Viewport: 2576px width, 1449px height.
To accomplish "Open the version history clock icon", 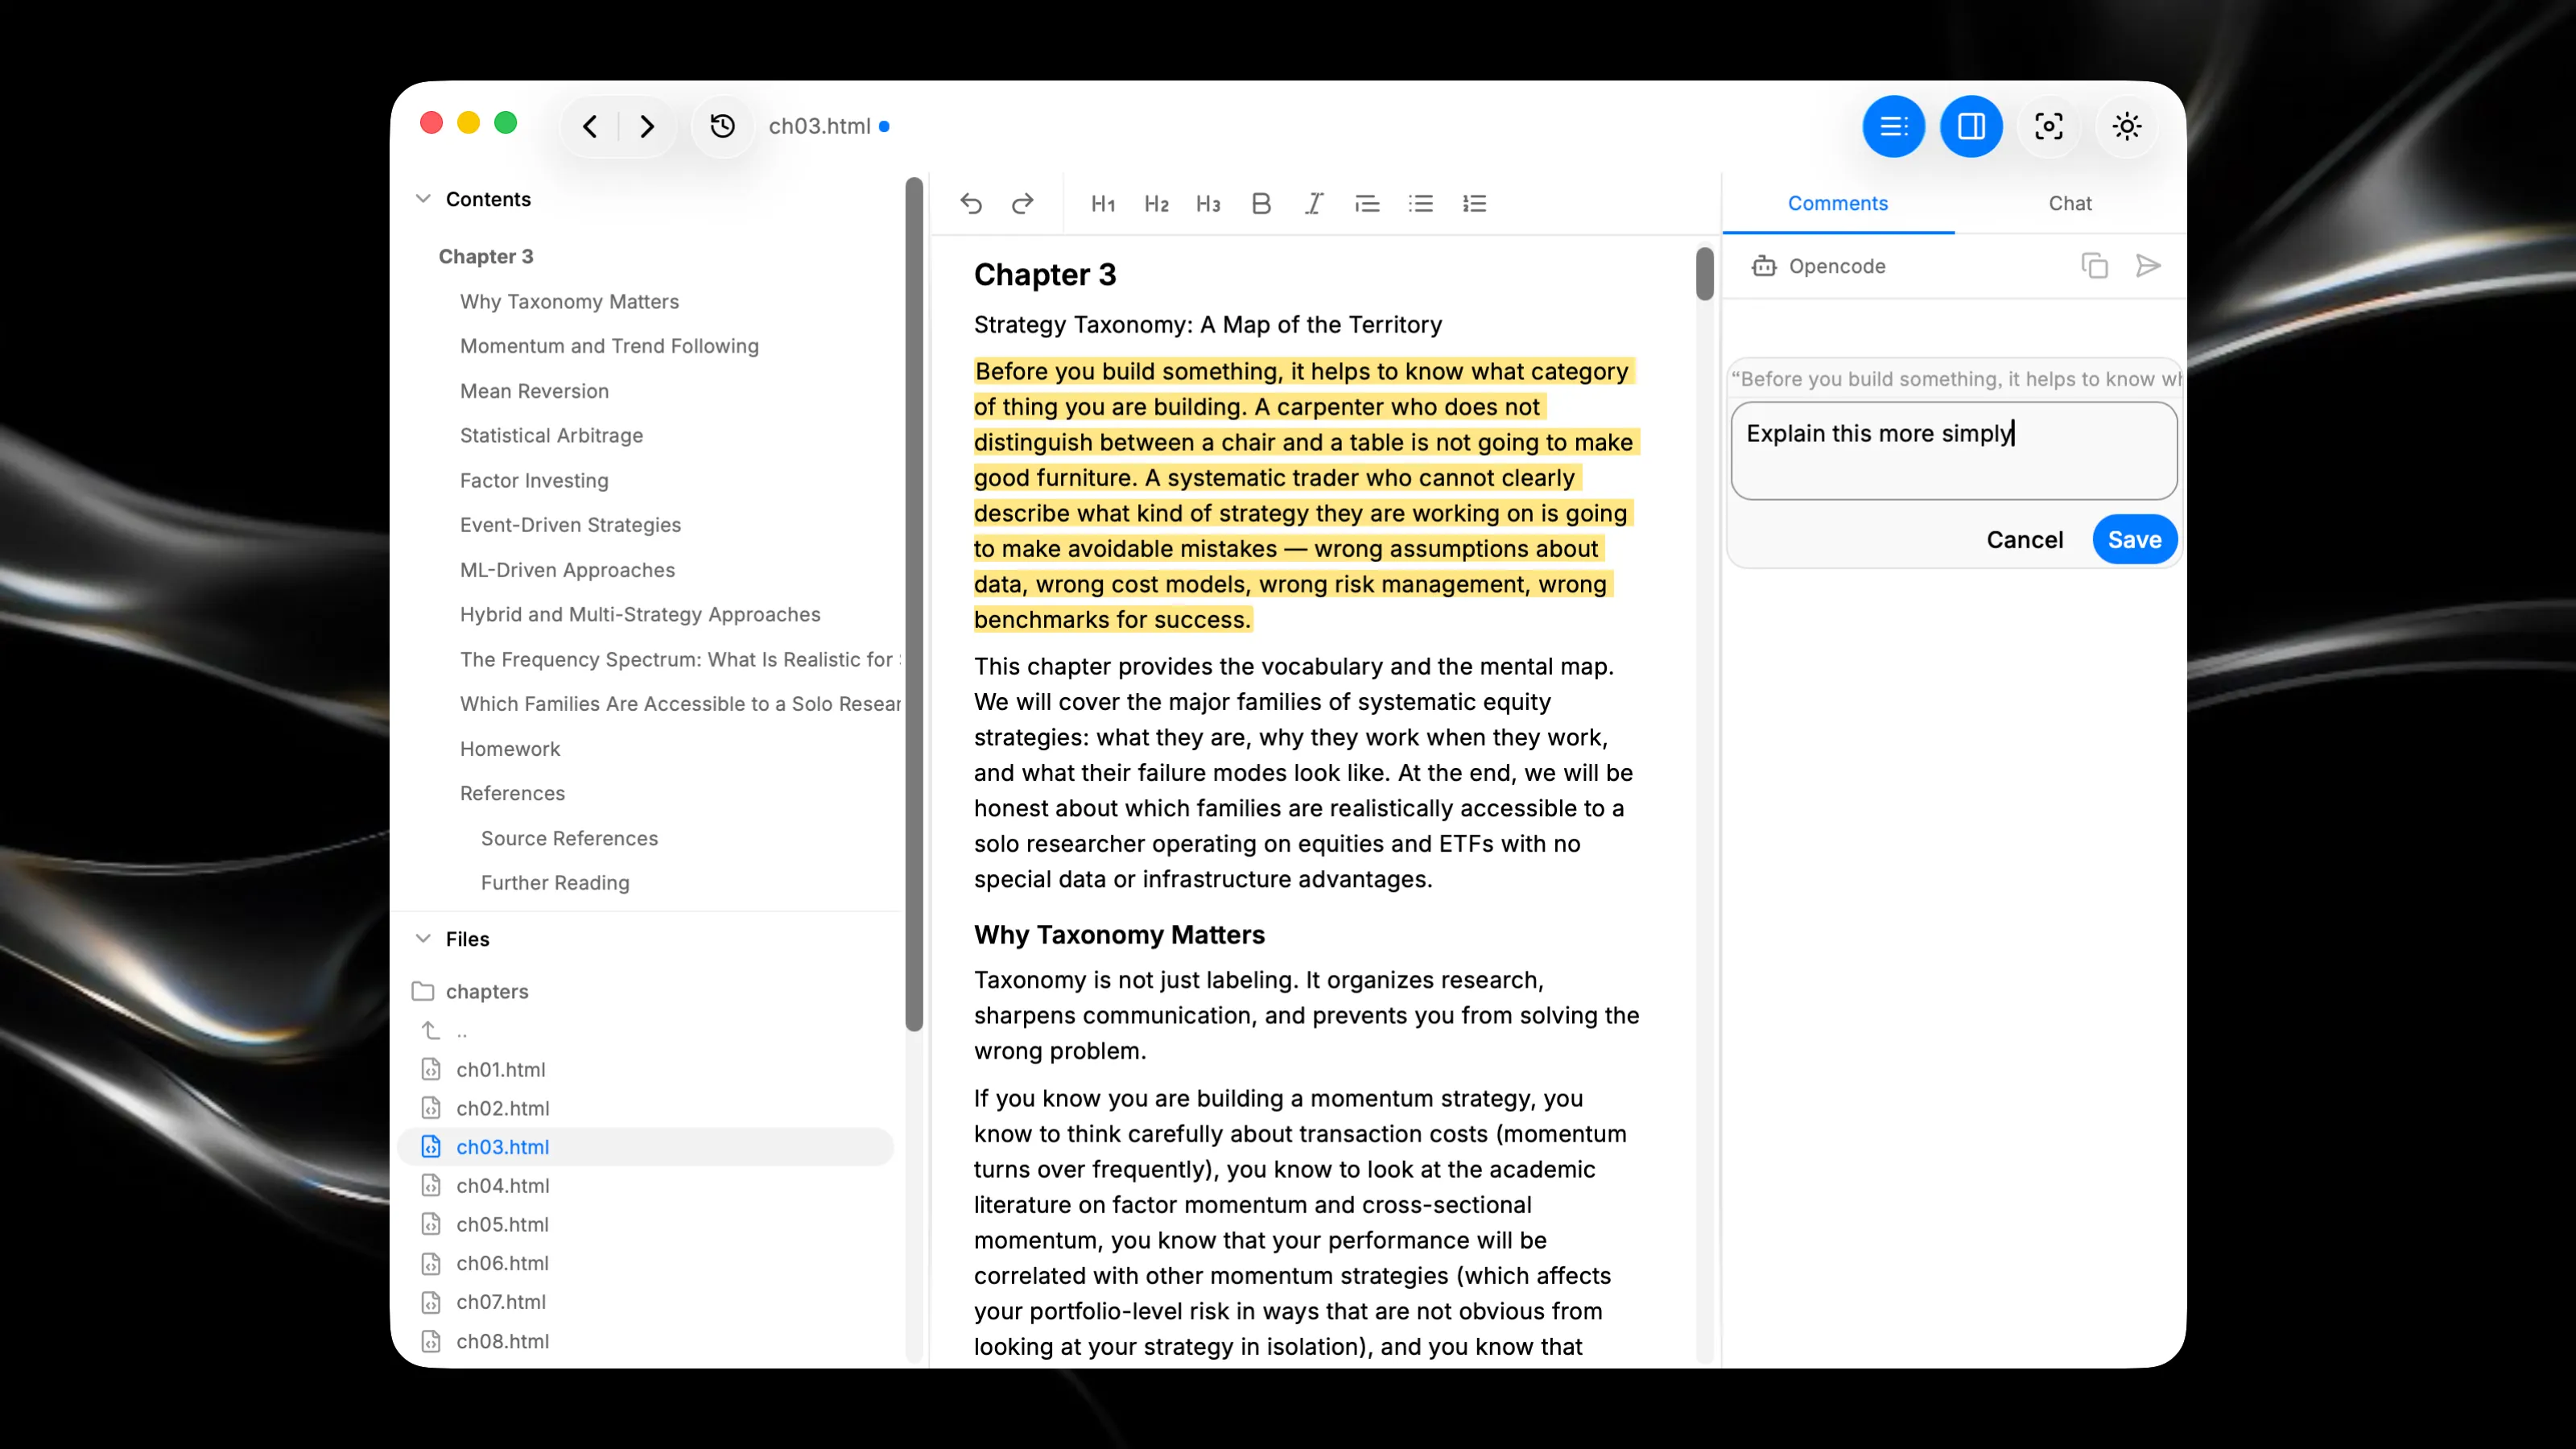I will (722, 126).
